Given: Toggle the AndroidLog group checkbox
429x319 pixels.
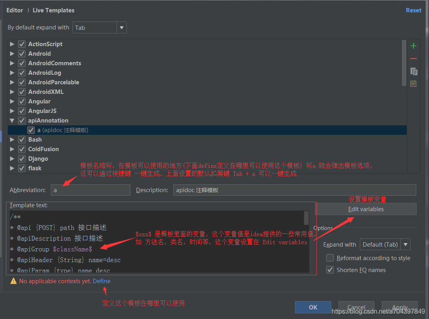Looking at the screenshot, I should (22, 73).
